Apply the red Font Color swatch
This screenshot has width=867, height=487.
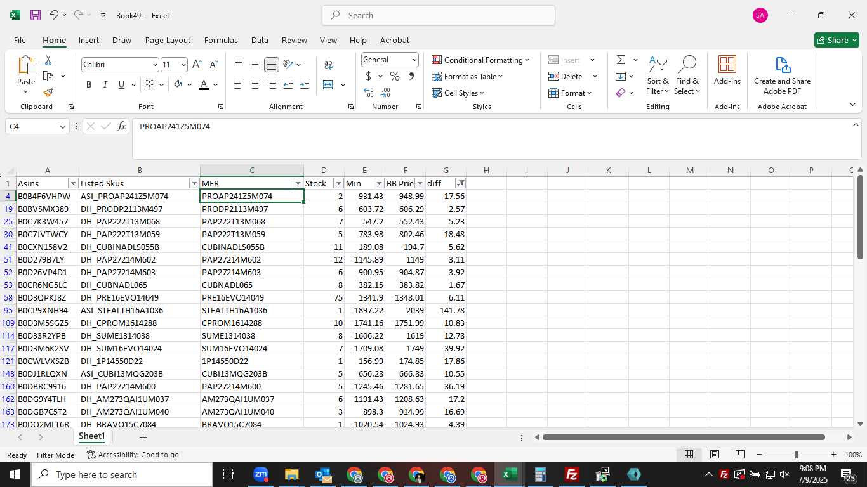pyautogui.click(x=204, y=85)
